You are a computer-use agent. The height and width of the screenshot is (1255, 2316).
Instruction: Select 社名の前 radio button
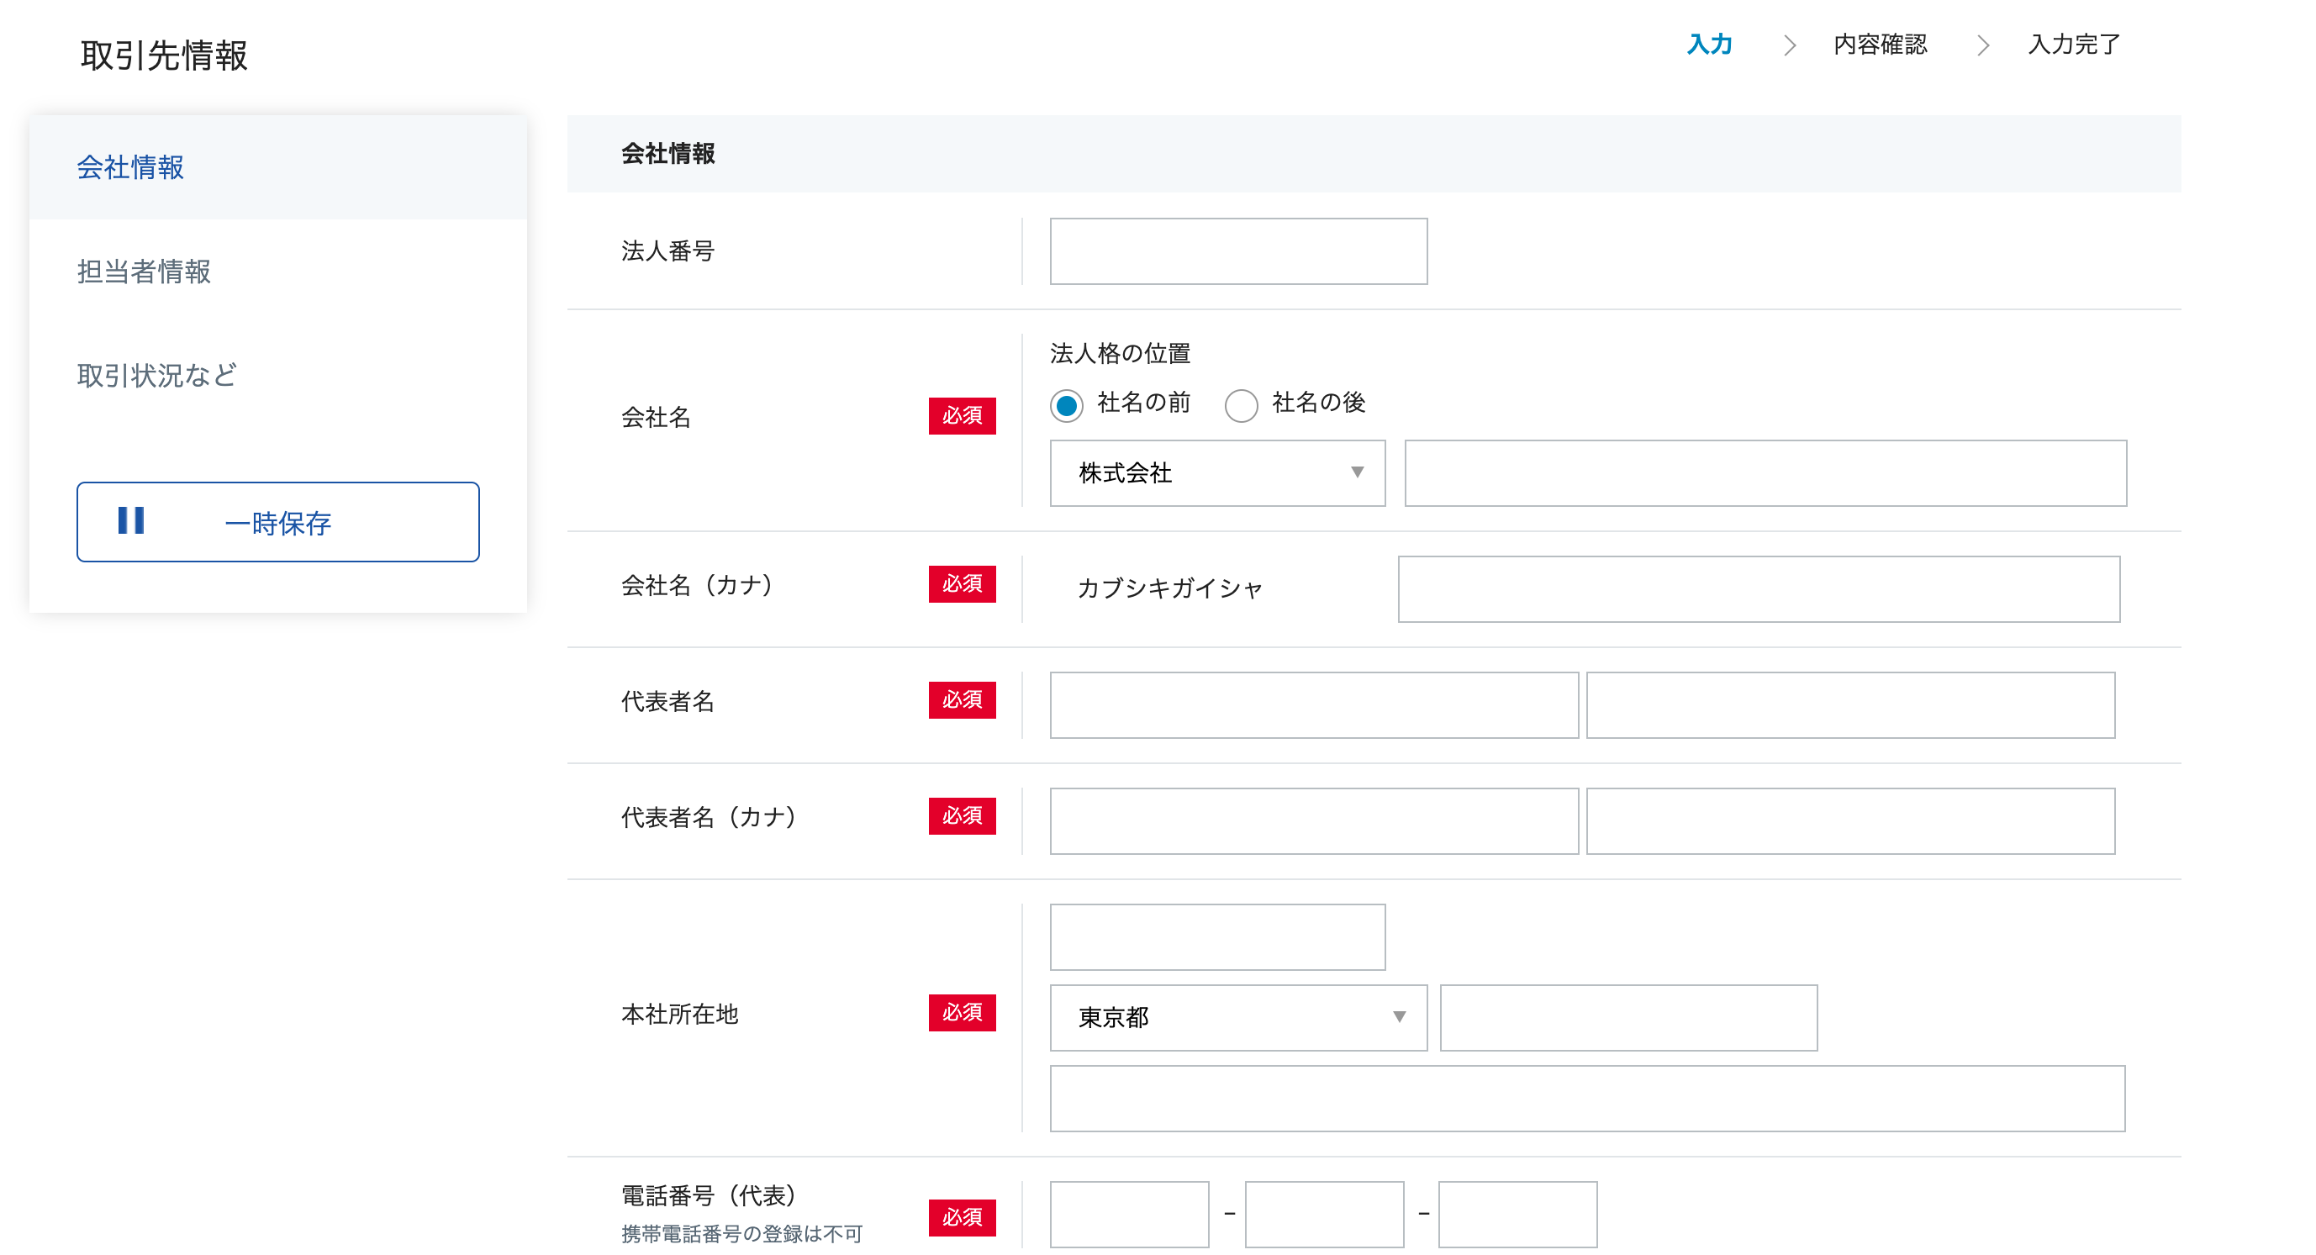[1066, 404]
